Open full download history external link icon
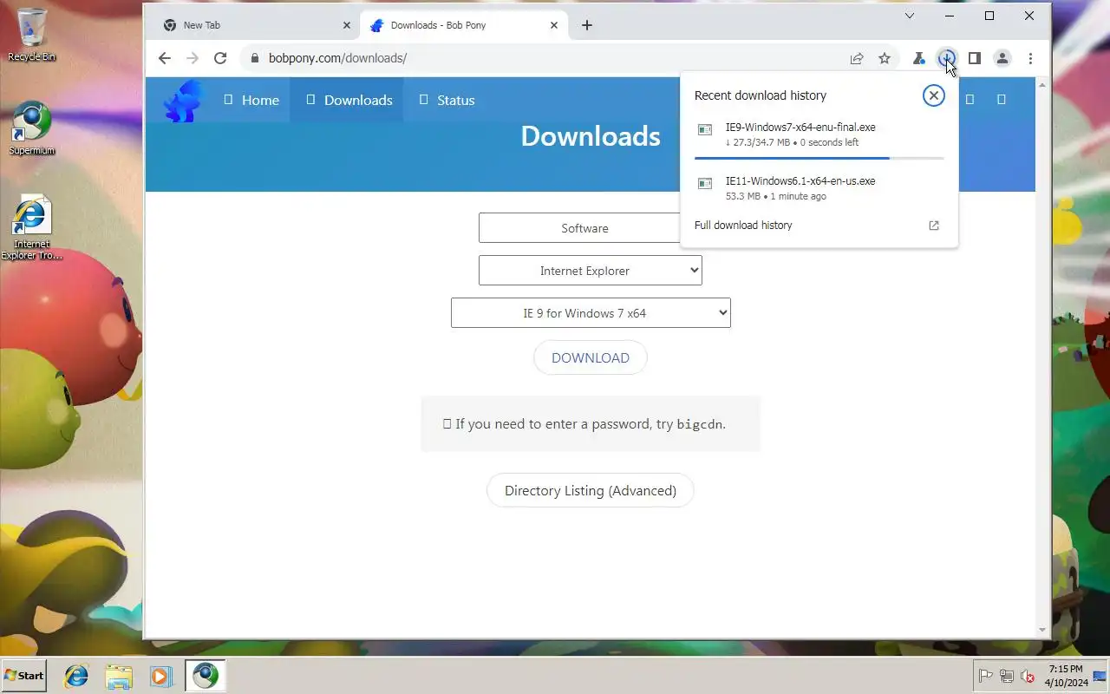 [934, 226]
